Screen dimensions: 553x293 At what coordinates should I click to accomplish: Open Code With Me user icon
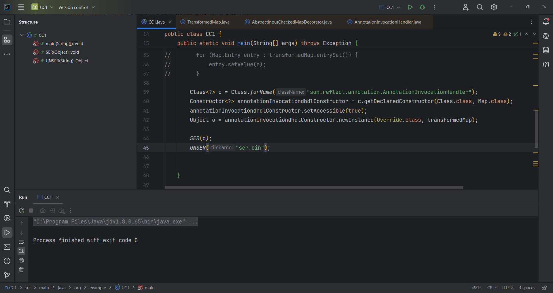(x=466, y=7)
